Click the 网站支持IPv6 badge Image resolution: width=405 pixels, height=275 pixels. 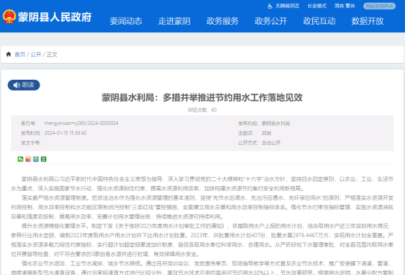pyautogui.click(x=379, y=6)
